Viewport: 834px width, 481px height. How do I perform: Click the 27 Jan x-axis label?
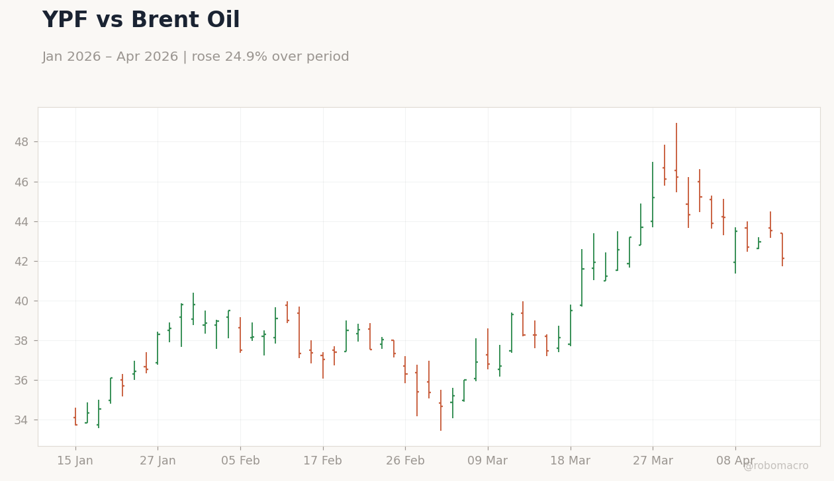click(x=158, y=461)
